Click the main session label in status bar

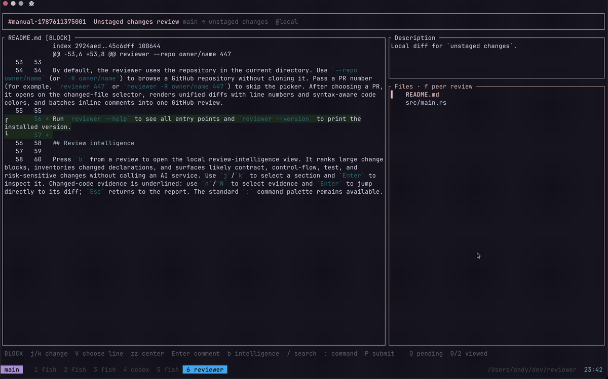tap(12, 370)
